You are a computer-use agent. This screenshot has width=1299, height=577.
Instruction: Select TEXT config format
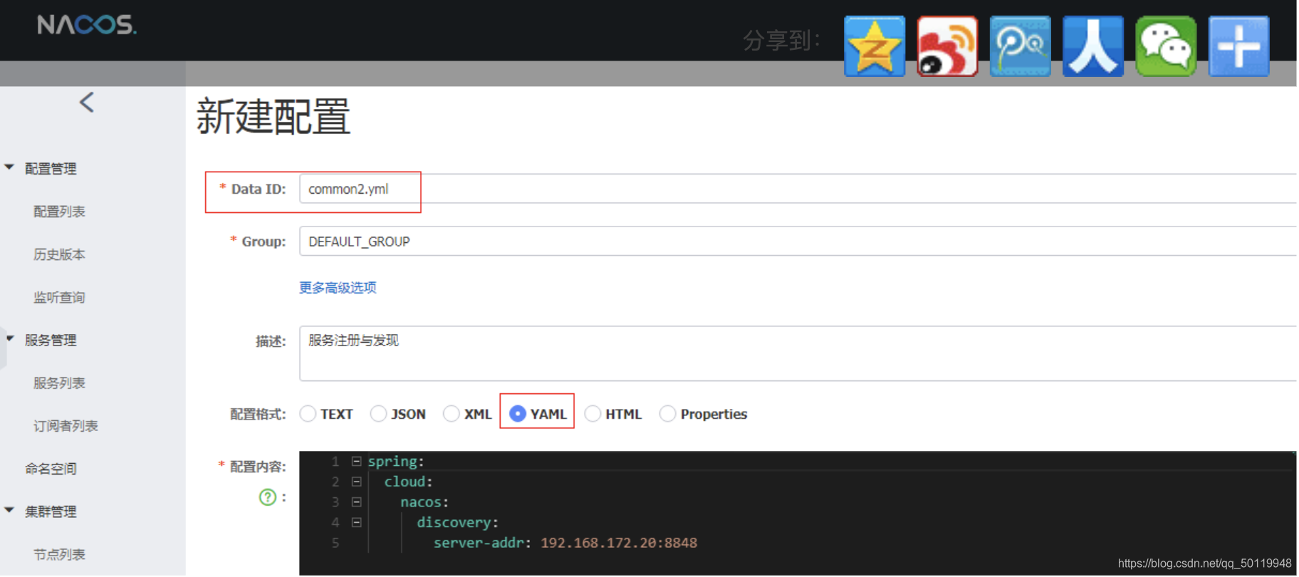pos(308,414)
